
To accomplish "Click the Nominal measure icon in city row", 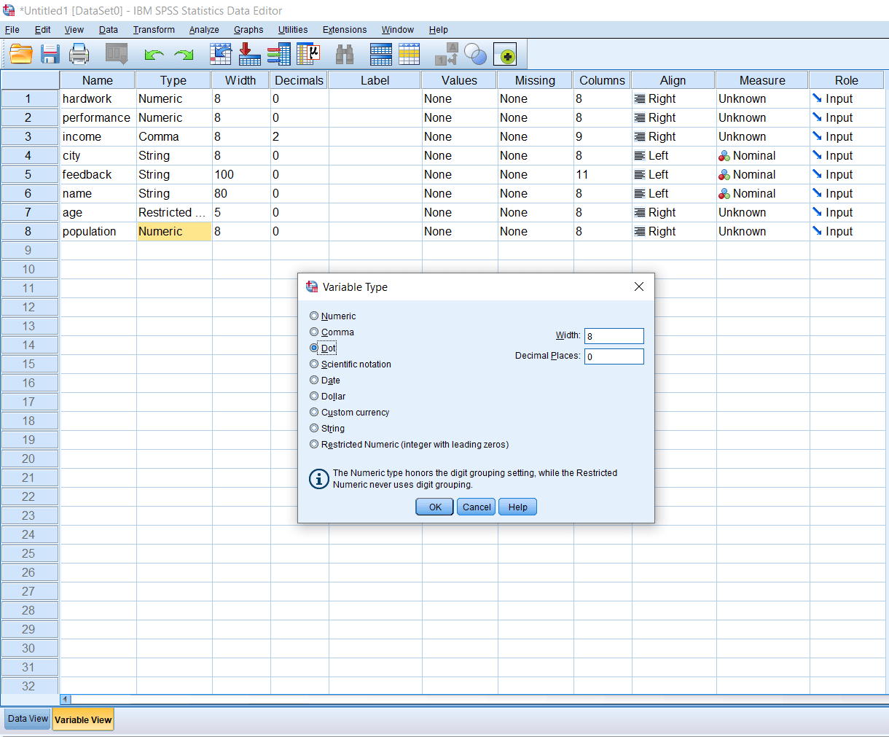I will click(724, 156).
